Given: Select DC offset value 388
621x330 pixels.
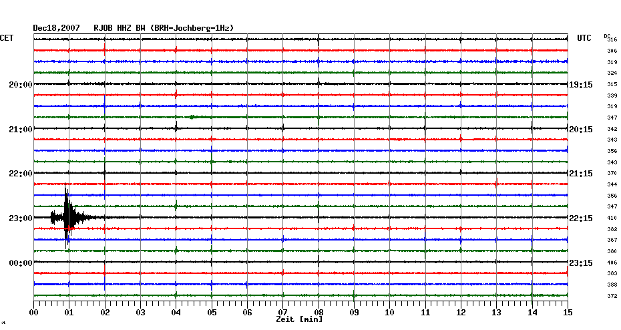Looking at the screenshot, I should (612, 285).
